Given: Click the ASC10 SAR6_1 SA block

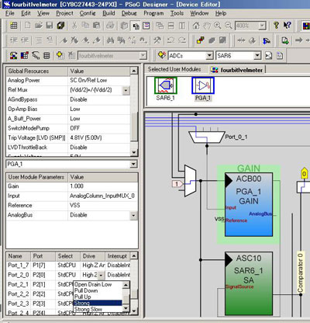Looking at the screenshot, I should pos(249,283).
